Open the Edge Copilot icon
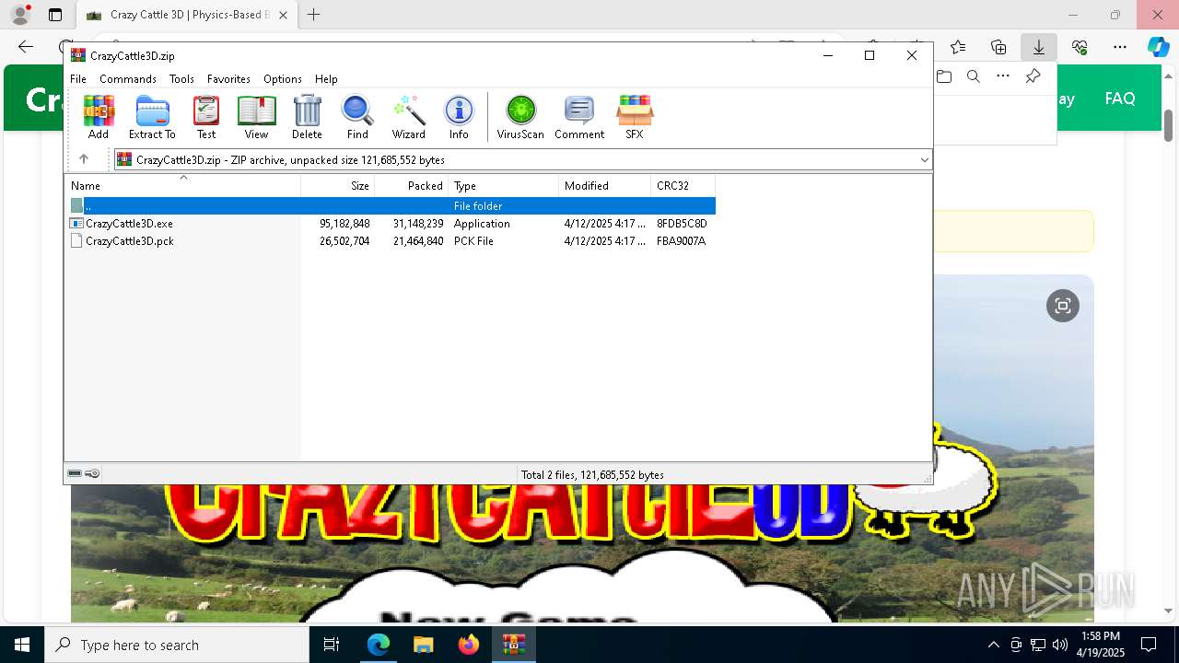The height and width of the screenshot is (663, 1179). pos(1158,47)
